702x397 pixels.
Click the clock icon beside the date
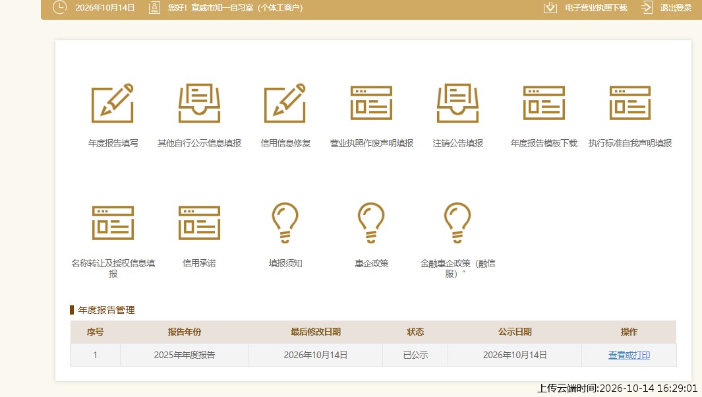[x=59, y=7]
